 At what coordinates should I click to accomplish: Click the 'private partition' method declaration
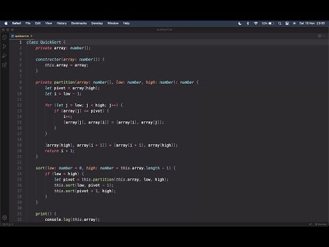(x=117, y=82)
